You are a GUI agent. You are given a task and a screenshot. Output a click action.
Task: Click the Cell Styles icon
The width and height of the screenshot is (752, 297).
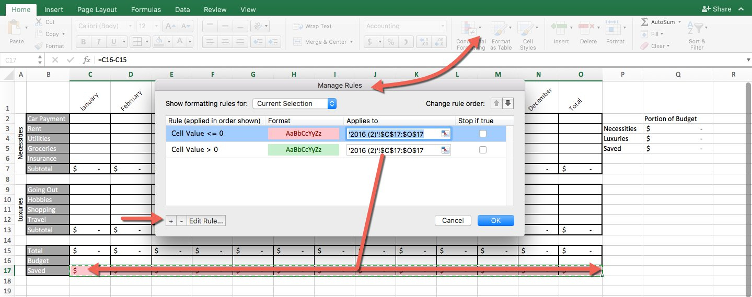(528, 29)
